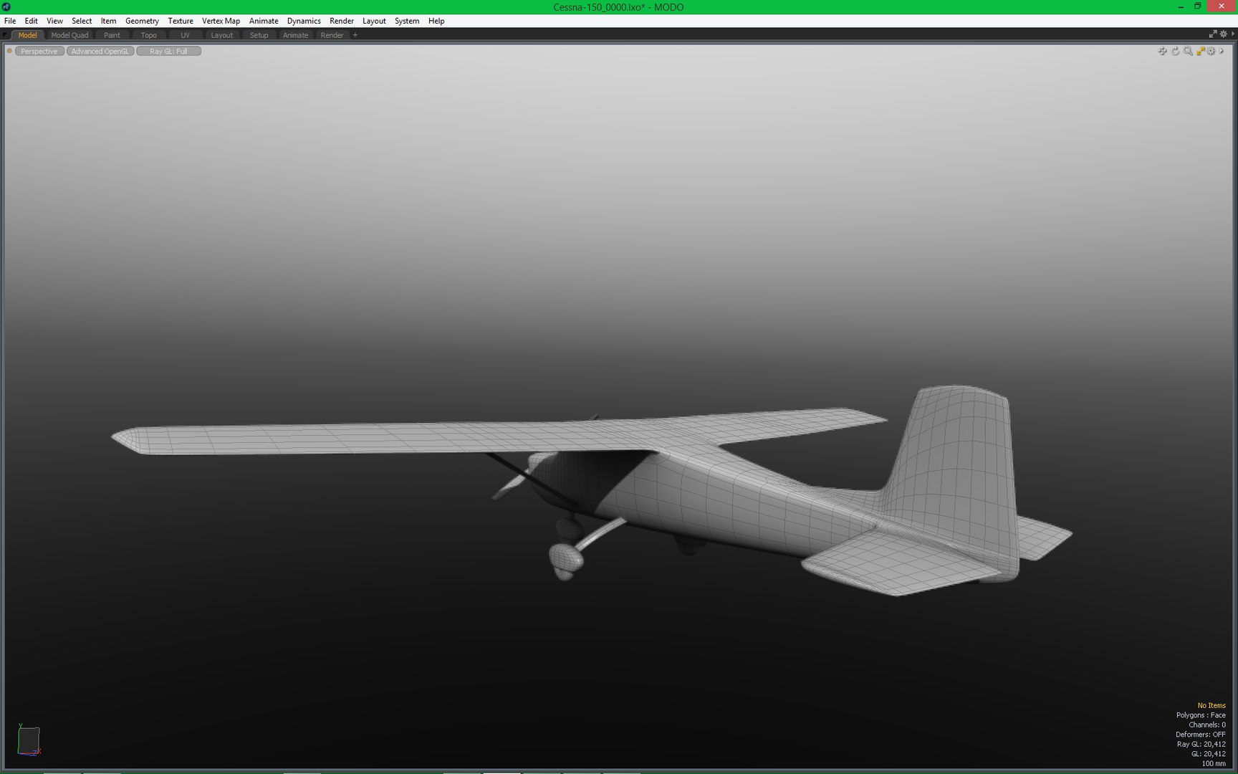
Task: Open the viewport options gear icon
Action: pyautogui.click(x=1211, y=51)
